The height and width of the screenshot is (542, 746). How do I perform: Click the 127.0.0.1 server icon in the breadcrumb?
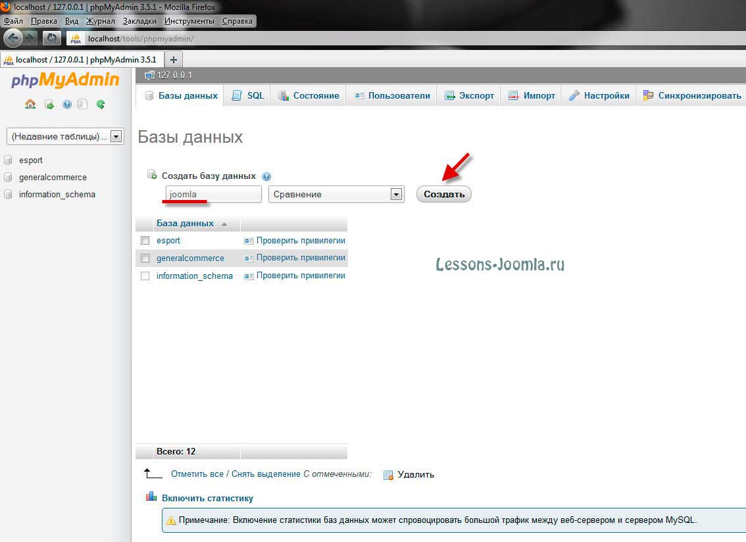click(x=149, y=75)
